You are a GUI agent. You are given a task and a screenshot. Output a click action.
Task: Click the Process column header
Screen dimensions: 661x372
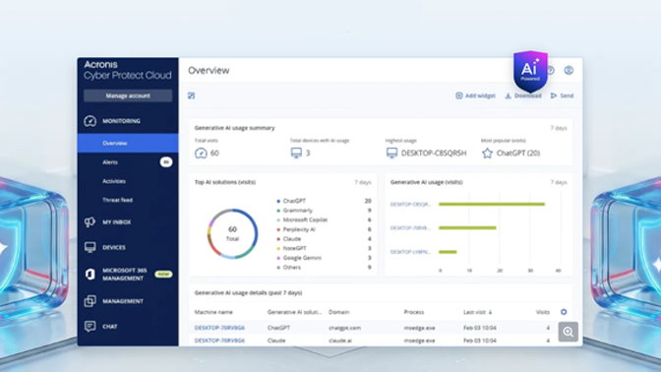point(413,312)
